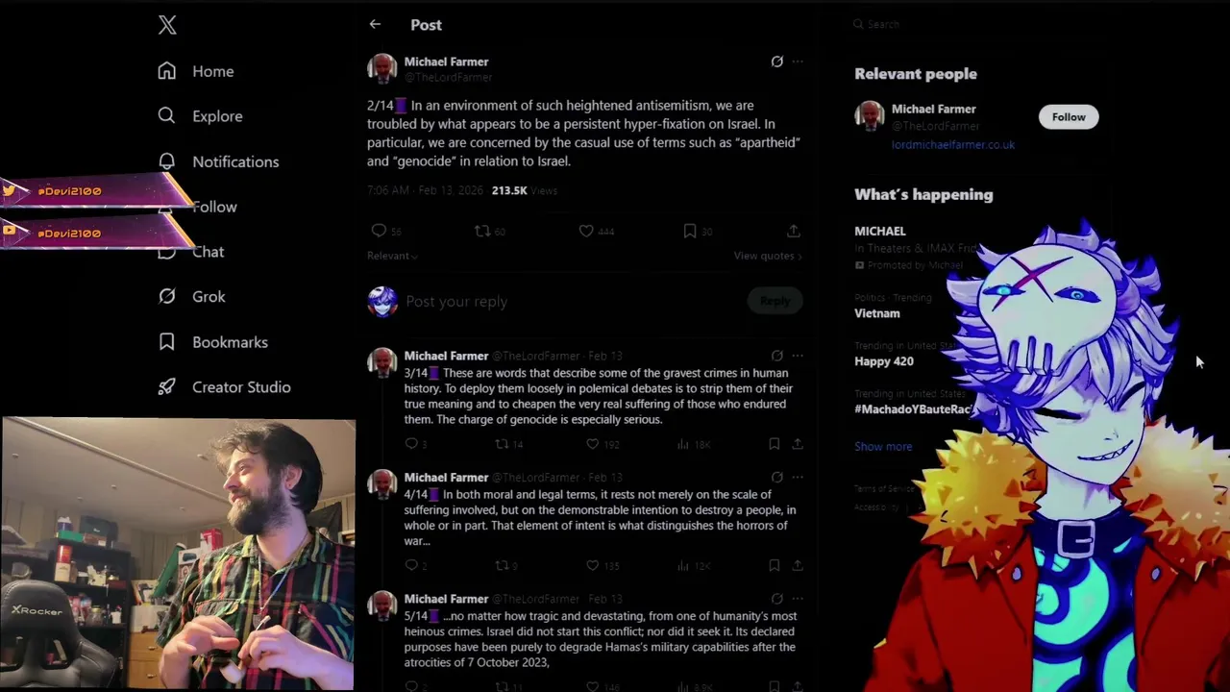Bookmark the main post

click(690, 231)
